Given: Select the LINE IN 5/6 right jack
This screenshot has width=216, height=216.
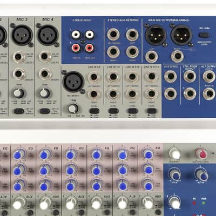Looking at the screenshot, I should [x=94, y=94].
